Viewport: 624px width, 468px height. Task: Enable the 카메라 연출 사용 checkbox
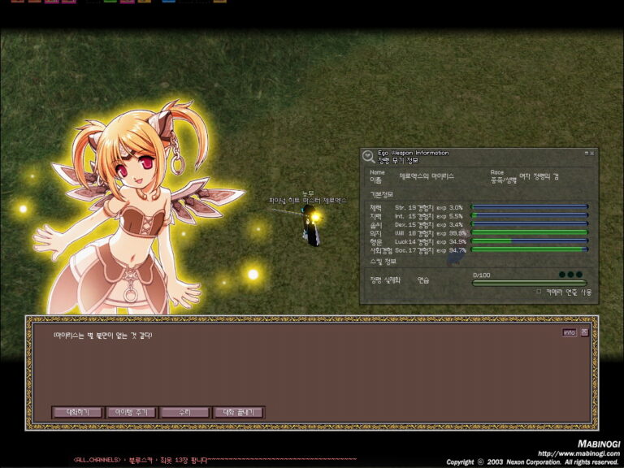[539, 292]
